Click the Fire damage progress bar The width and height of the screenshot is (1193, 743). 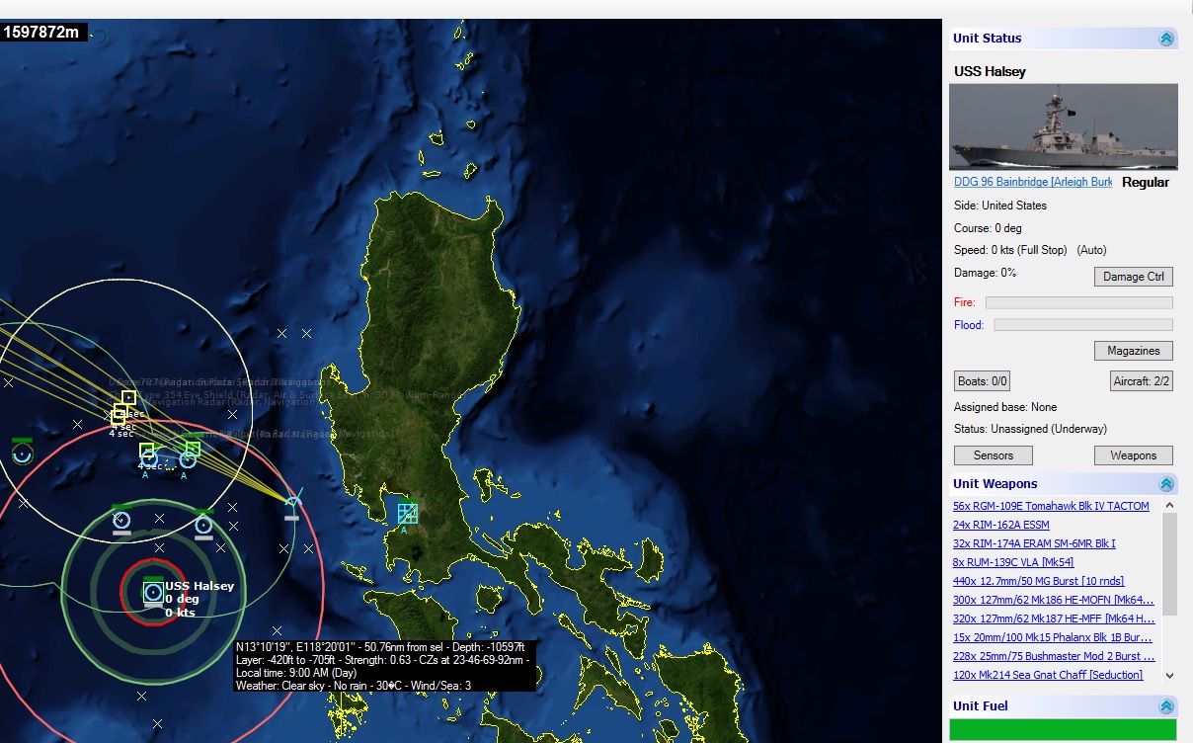[x=1079, y=302]
